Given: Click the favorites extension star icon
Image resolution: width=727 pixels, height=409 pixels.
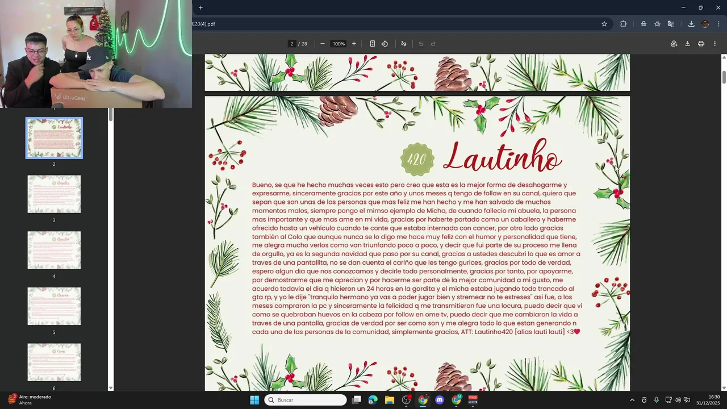Looking at the screenshot, I should (x=657, y=24).
